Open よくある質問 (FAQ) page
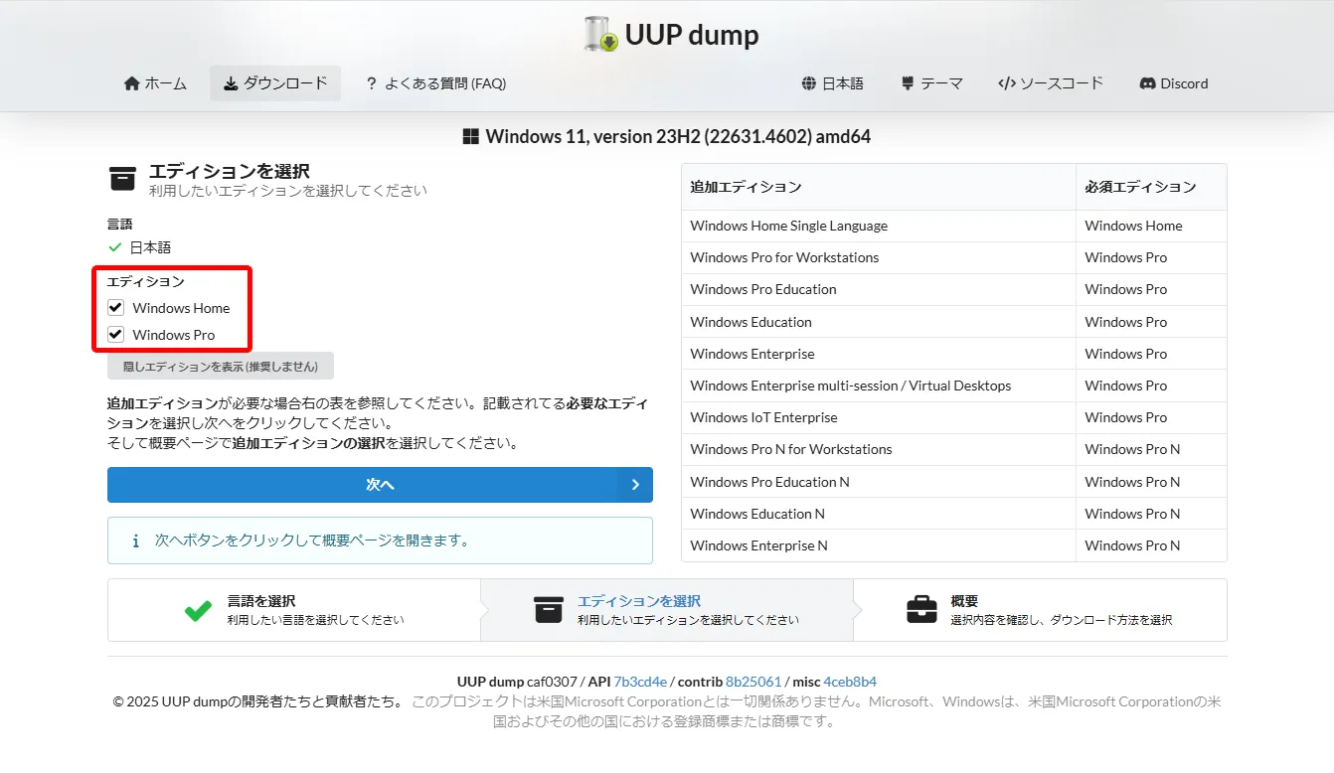This screenshot has width=1334, height=773. pyautogui.click(x=435, y=83)
